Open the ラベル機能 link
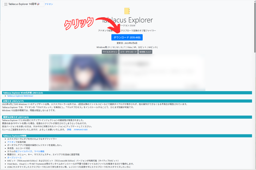This screenshot has height=170, width=256. [39, 151]
